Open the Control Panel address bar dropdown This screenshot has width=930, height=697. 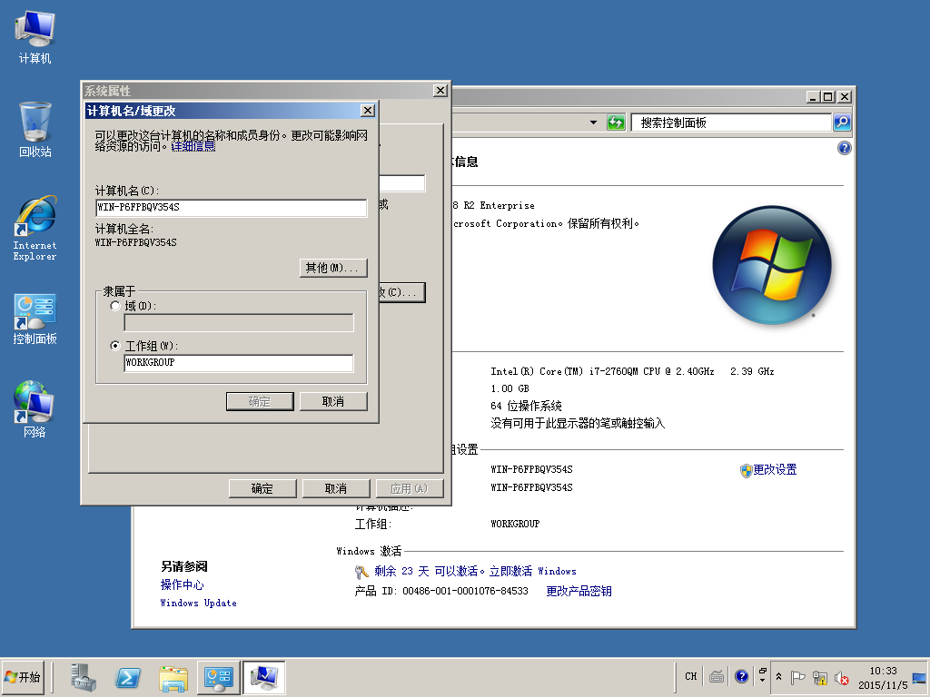593,123
